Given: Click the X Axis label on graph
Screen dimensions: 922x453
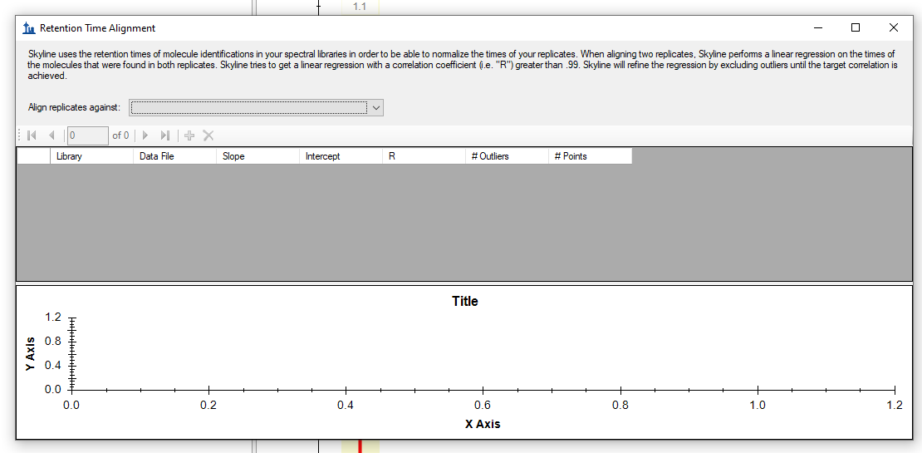Looking at the screenshot, I should [483, 424].
